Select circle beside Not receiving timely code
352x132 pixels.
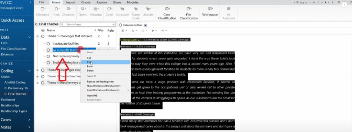coord(48,56)
